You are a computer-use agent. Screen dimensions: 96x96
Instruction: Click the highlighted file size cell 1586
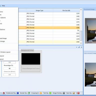click(66, 28)
